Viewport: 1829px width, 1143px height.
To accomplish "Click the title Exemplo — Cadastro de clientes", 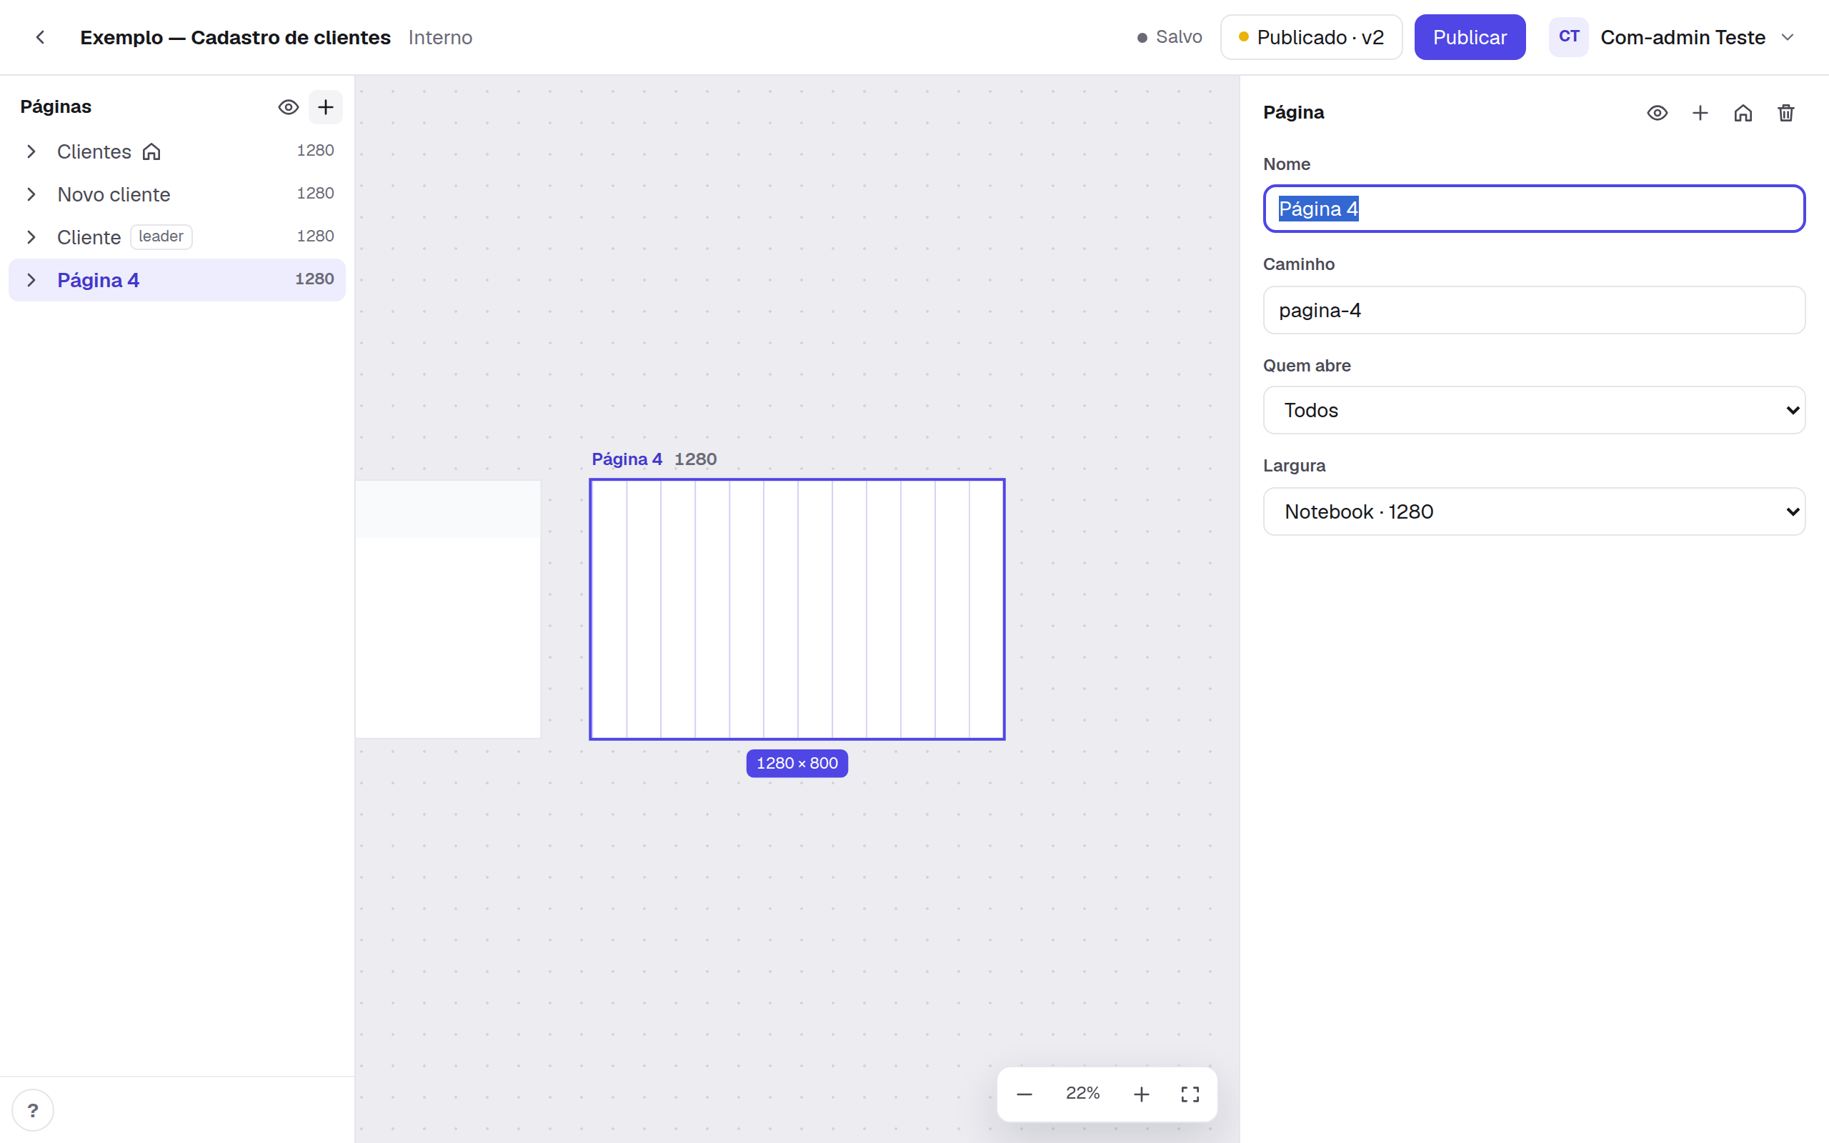I will [x=235, y=37].
